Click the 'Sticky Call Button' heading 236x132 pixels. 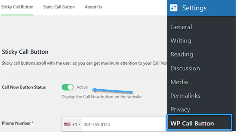pyautogui.click(x=25, y=52)
